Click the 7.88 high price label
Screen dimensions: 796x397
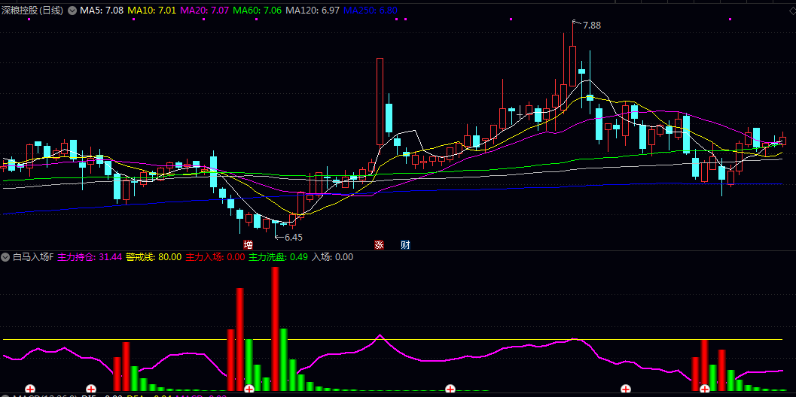pos(592,26)
